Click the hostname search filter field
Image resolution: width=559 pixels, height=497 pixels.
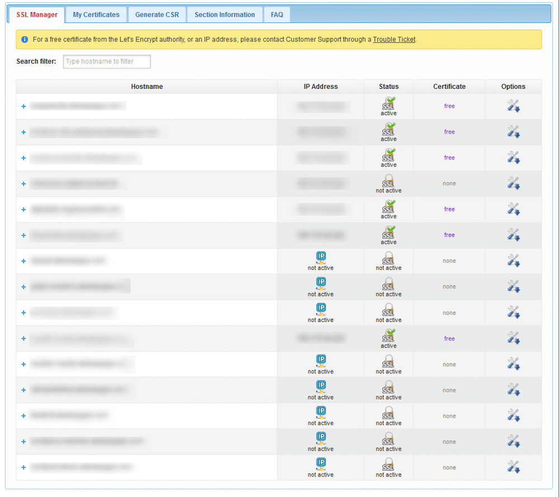106,61
